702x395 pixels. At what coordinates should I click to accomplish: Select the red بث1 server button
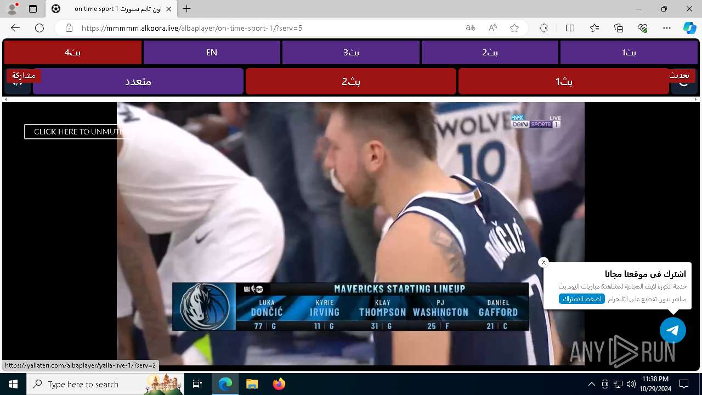coord(564,81)
